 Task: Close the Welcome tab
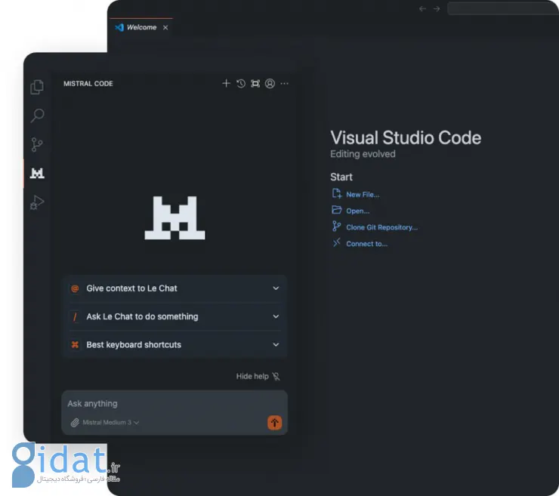[x=165, y=27]
